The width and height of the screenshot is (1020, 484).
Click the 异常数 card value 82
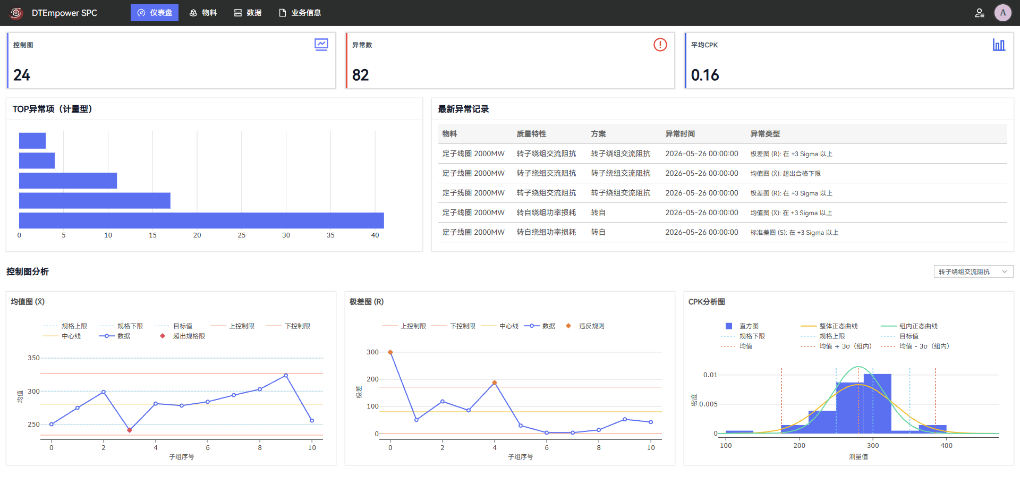pos(361,75)
